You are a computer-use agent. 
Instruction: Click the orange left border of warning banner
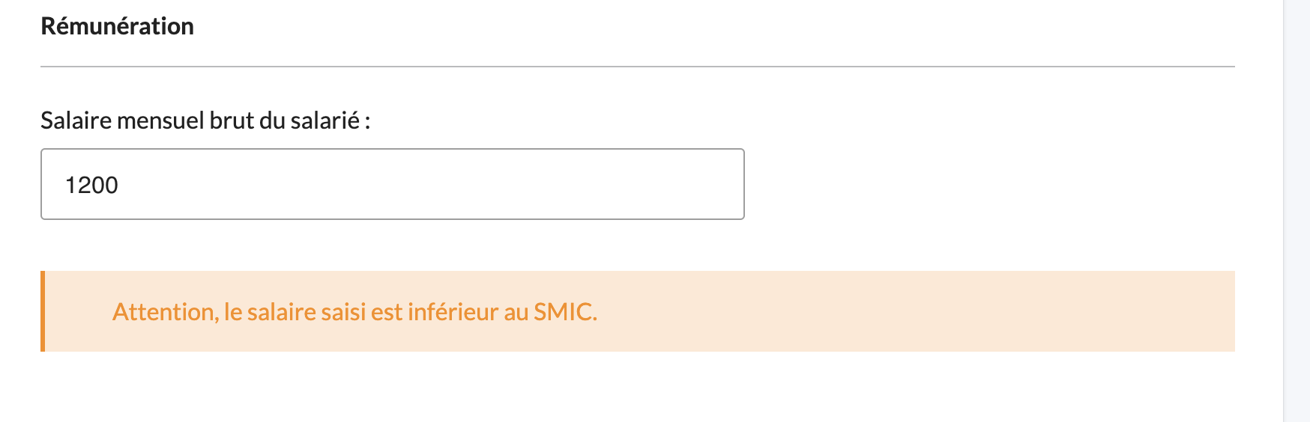43,311
